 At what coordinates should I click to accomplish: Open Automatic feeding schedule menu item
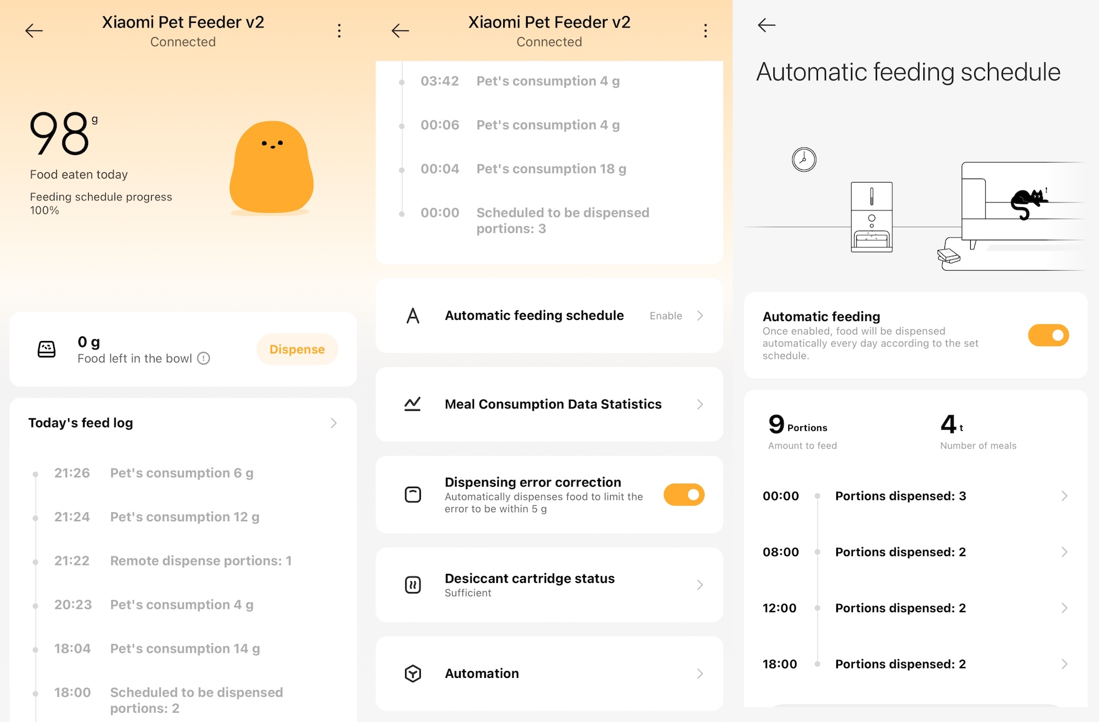pyautogui.click(x=533, y=316)
